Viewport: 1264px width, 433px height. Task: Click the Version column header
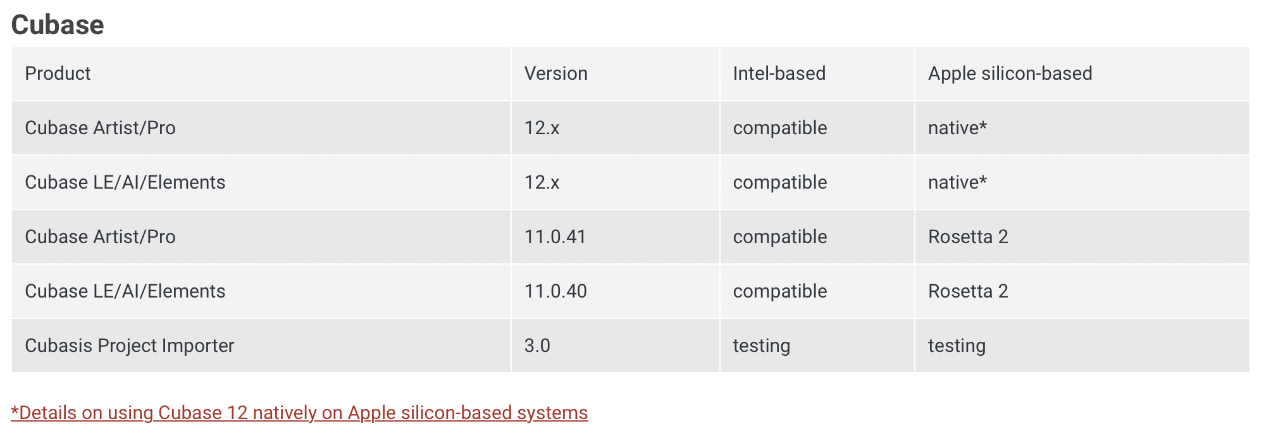coord(555,73)
